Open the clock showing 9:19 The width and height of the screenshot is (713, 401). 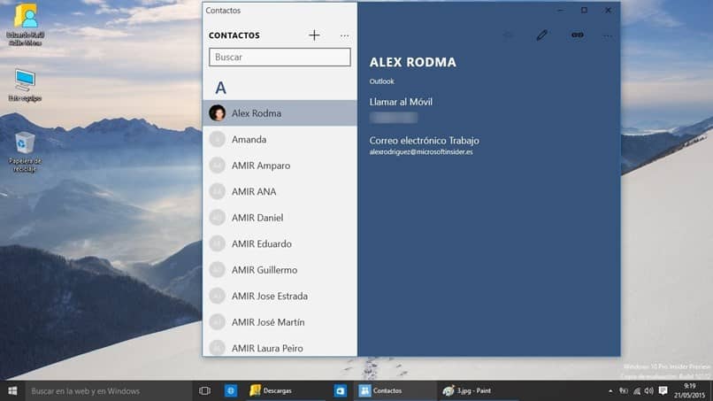pos(689,390)
